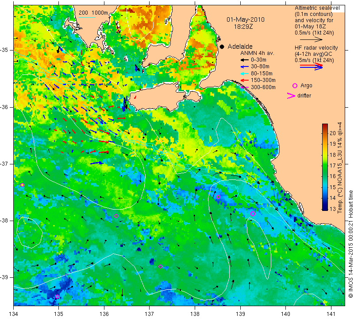Screen dimensions: 354x319
Task: Click the red 150-300m arrow legend symbol
Action: (x=245, y=80)
